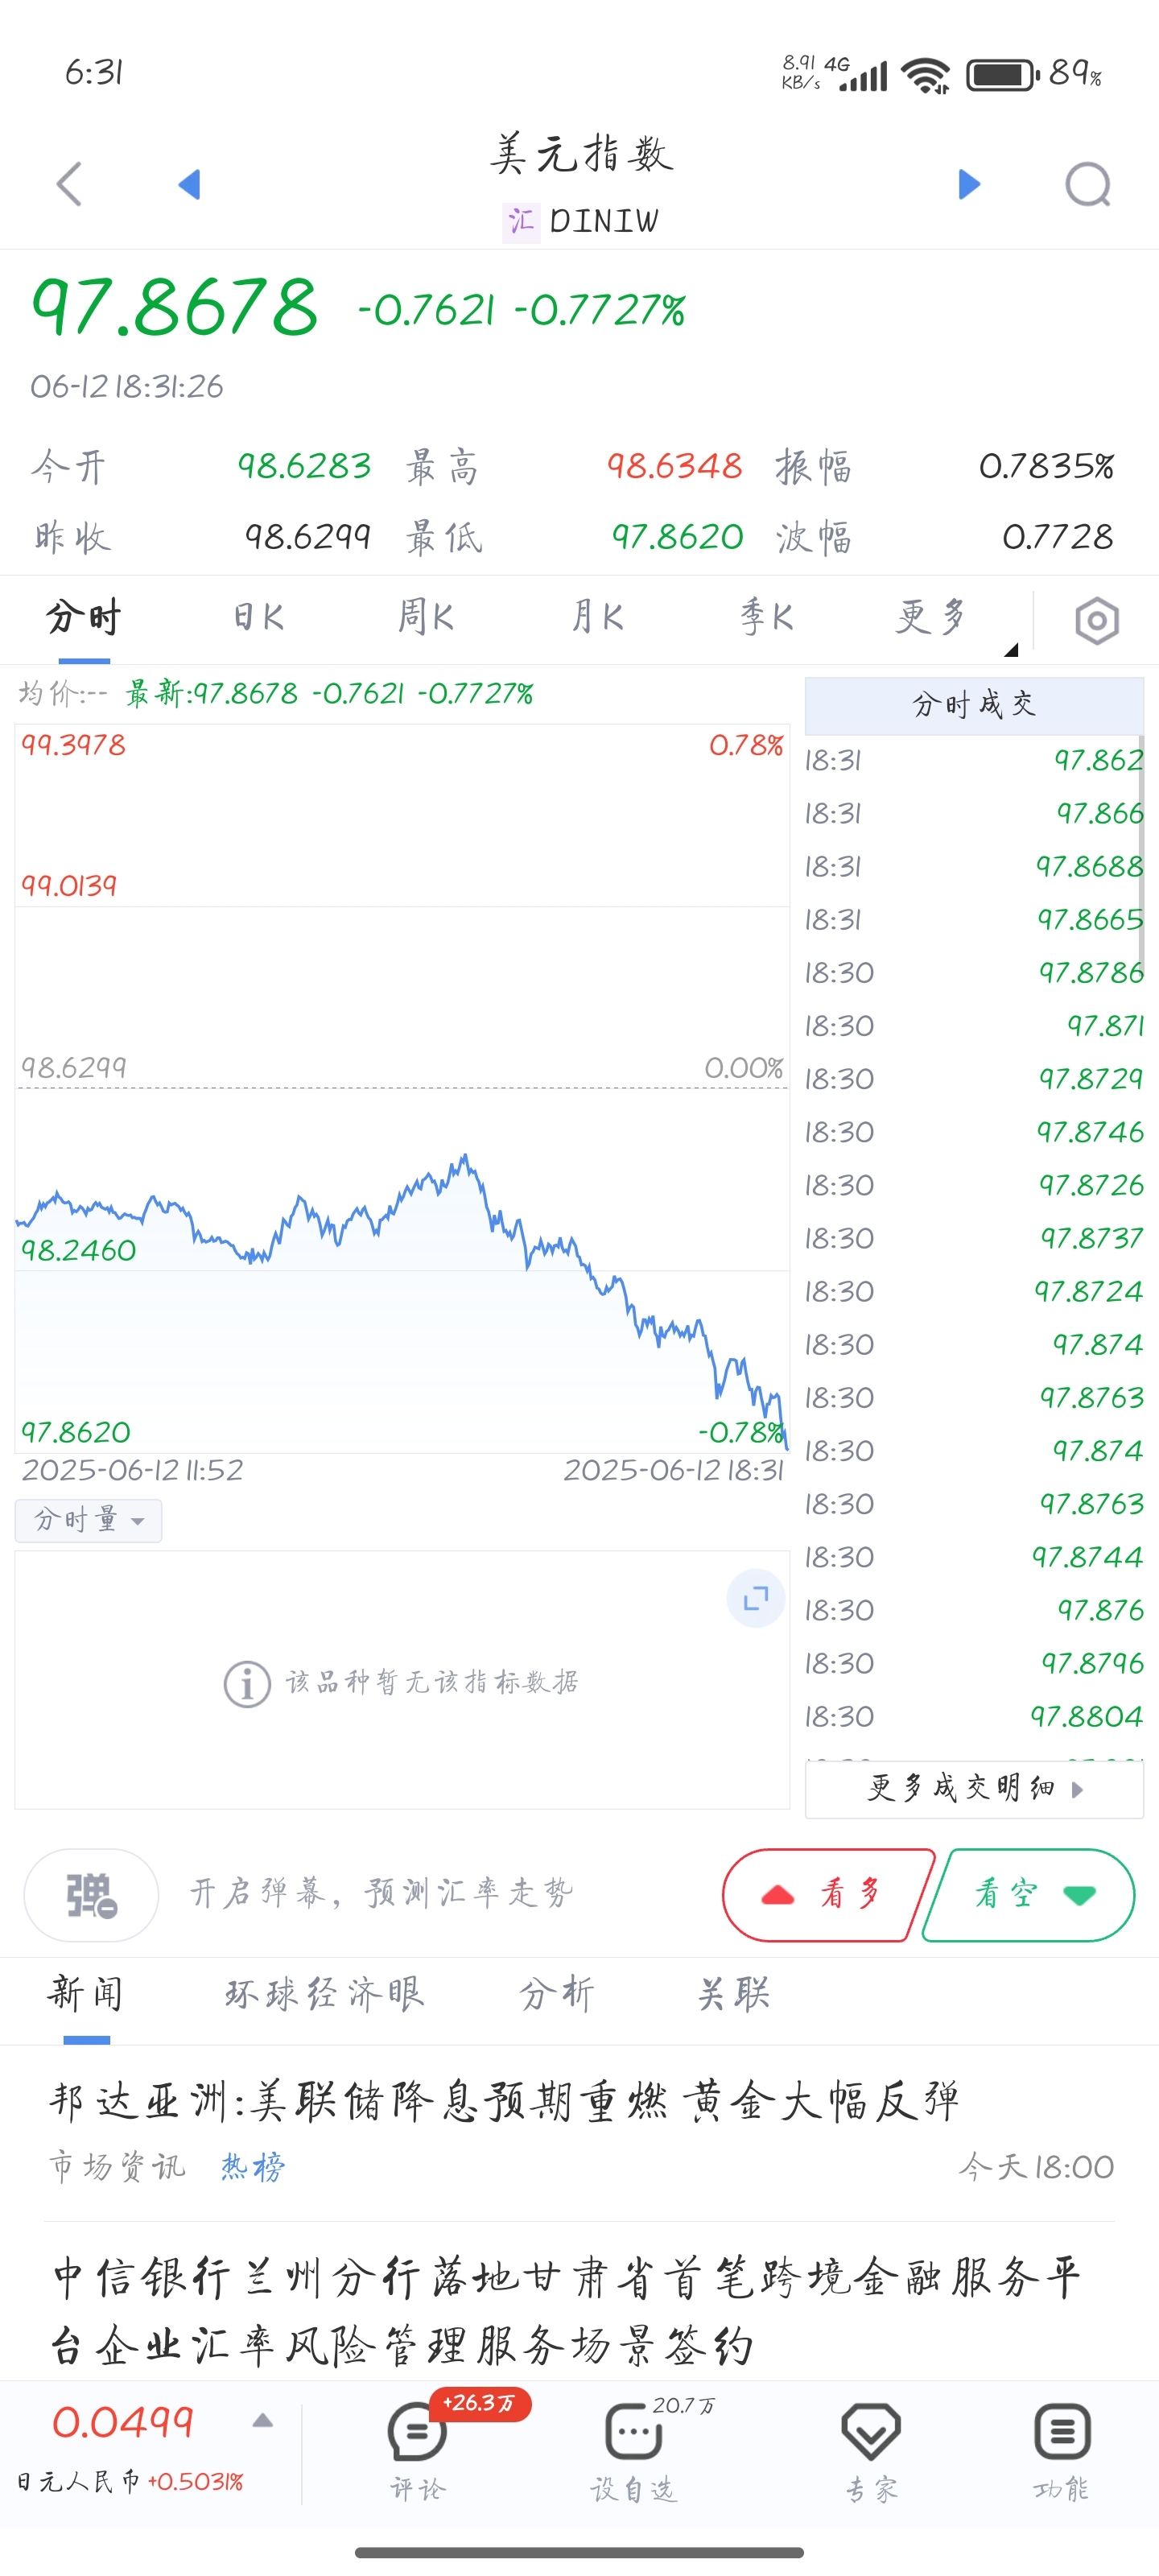Tap trade row 97.8804
Screen dimensions: 1159x2576
point(974,1717)
